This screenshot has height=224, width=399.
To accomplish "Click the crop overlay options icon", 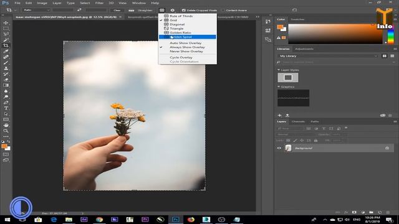I will (x=162, y=10).
